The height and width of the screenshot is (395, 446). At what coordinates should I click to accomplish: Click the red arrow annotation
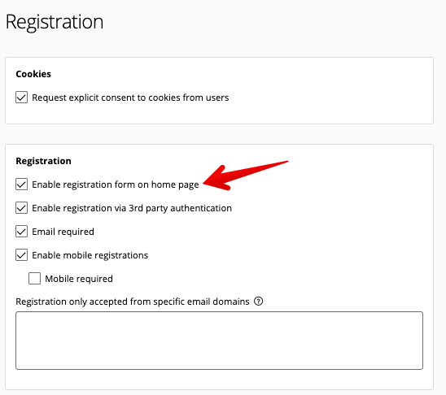click(x=245, y=176)
